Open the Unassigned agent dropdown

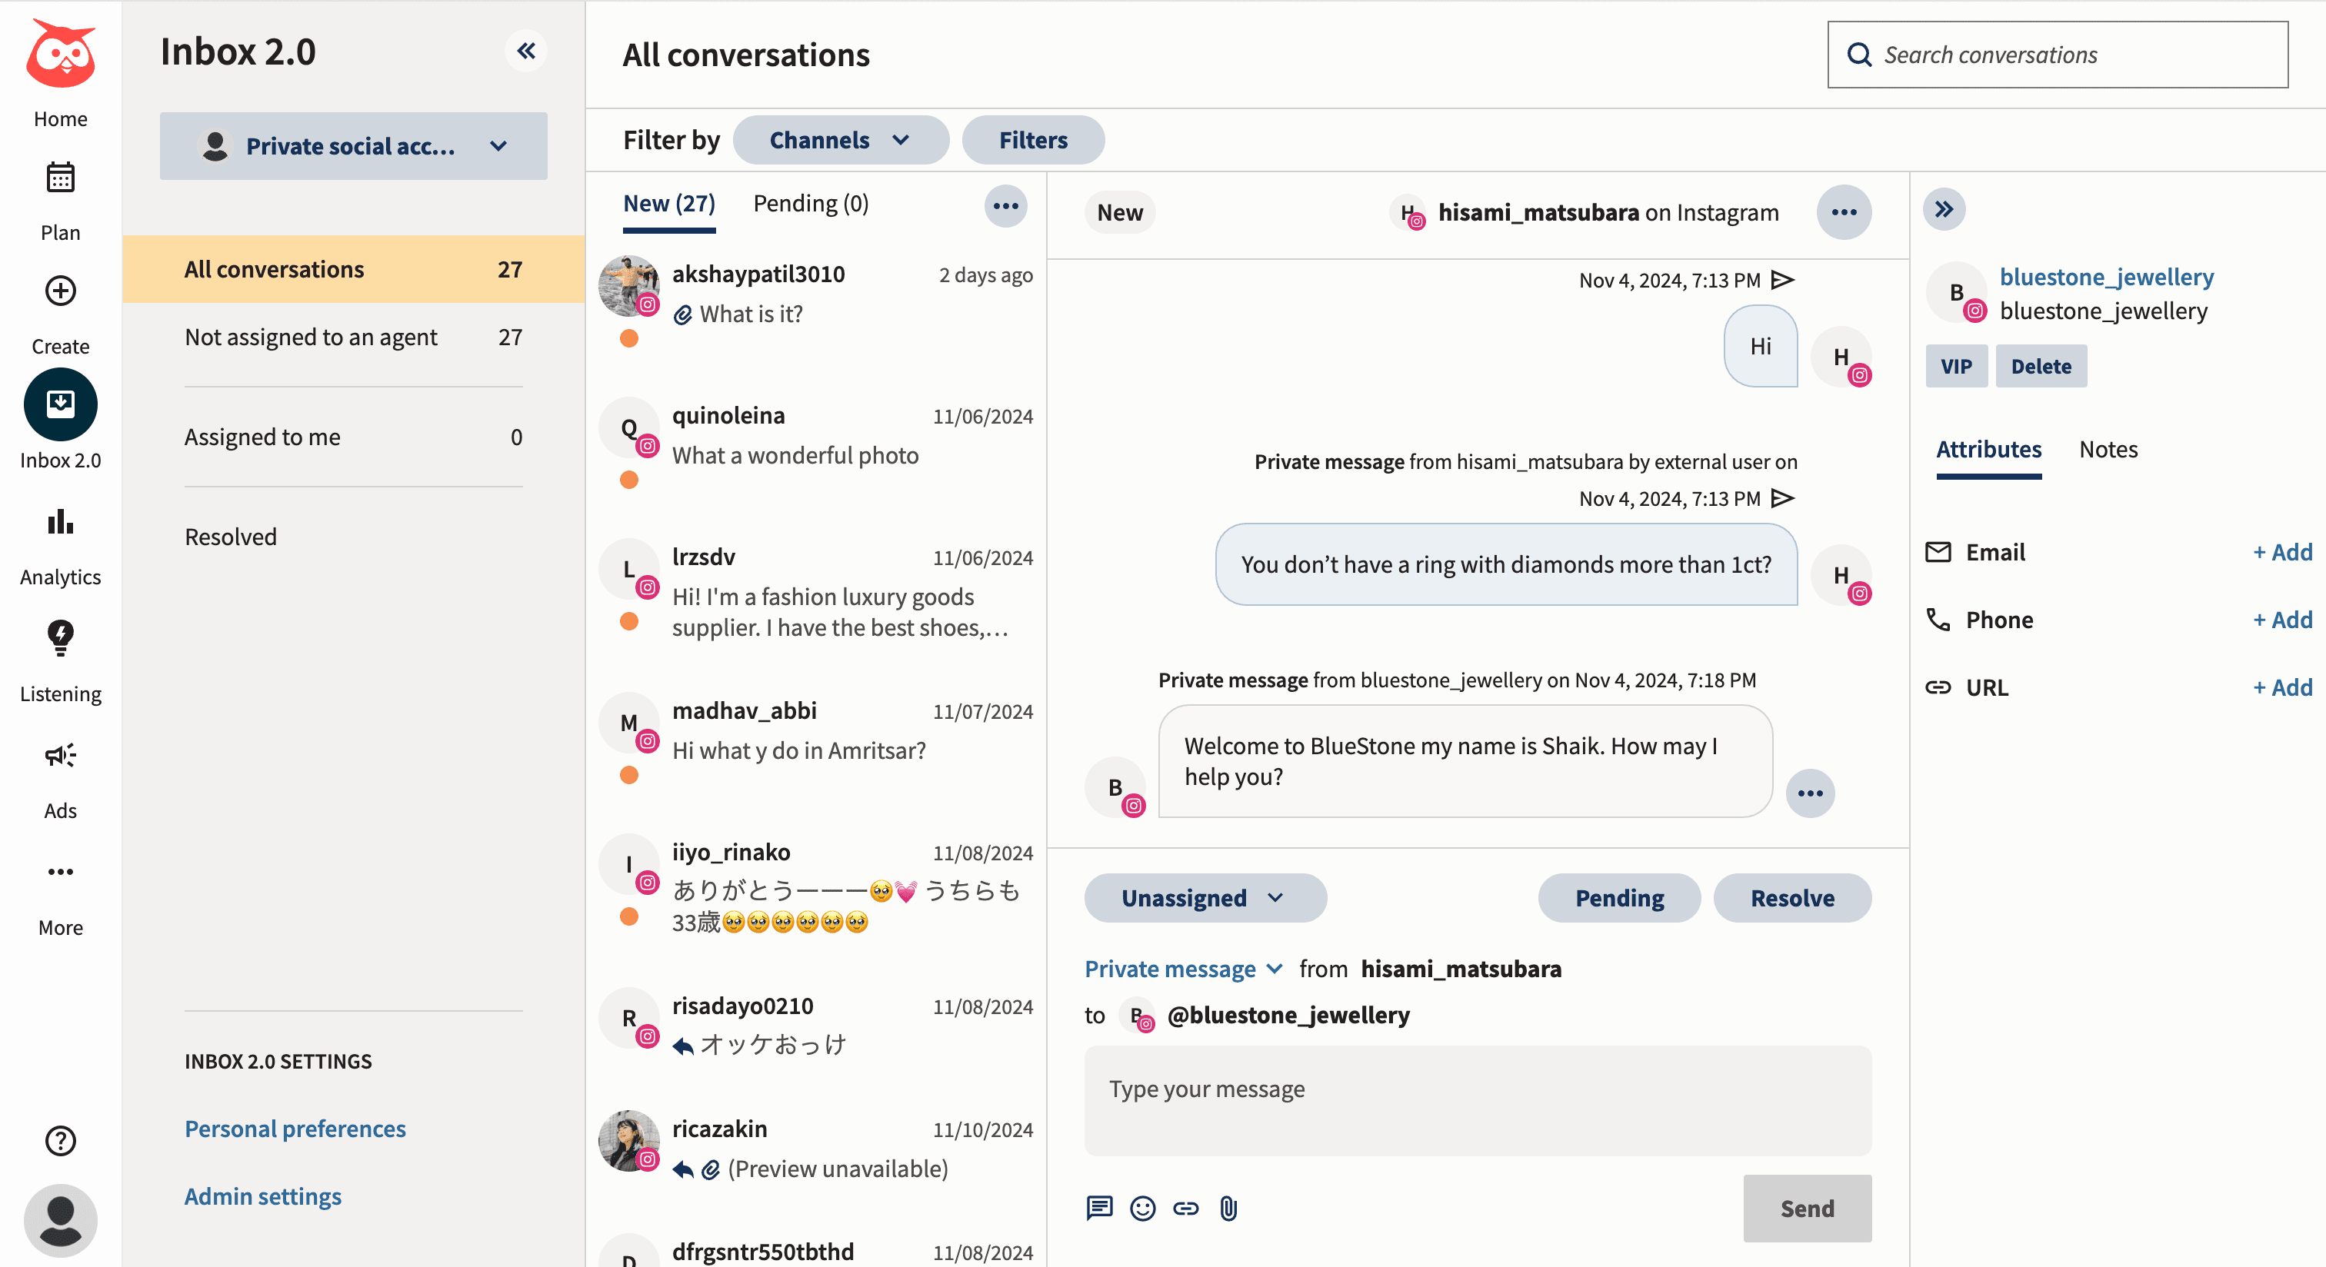click(1204, 897)
